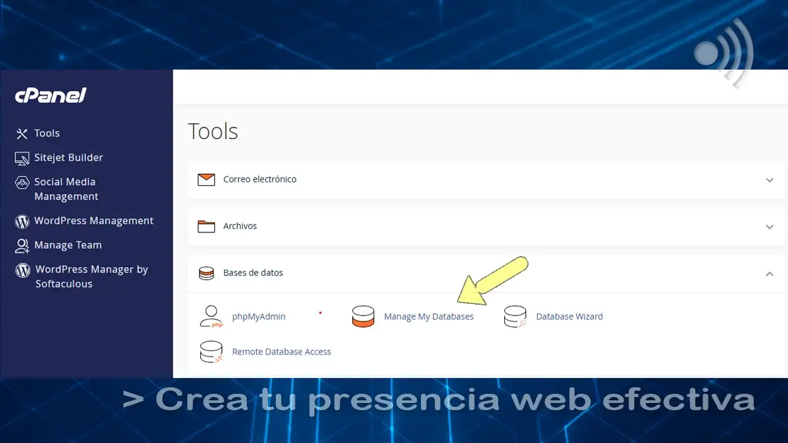Collapse the Bases de datos section chevron
This screenshot has width=788, height=443.
point(770,274)
